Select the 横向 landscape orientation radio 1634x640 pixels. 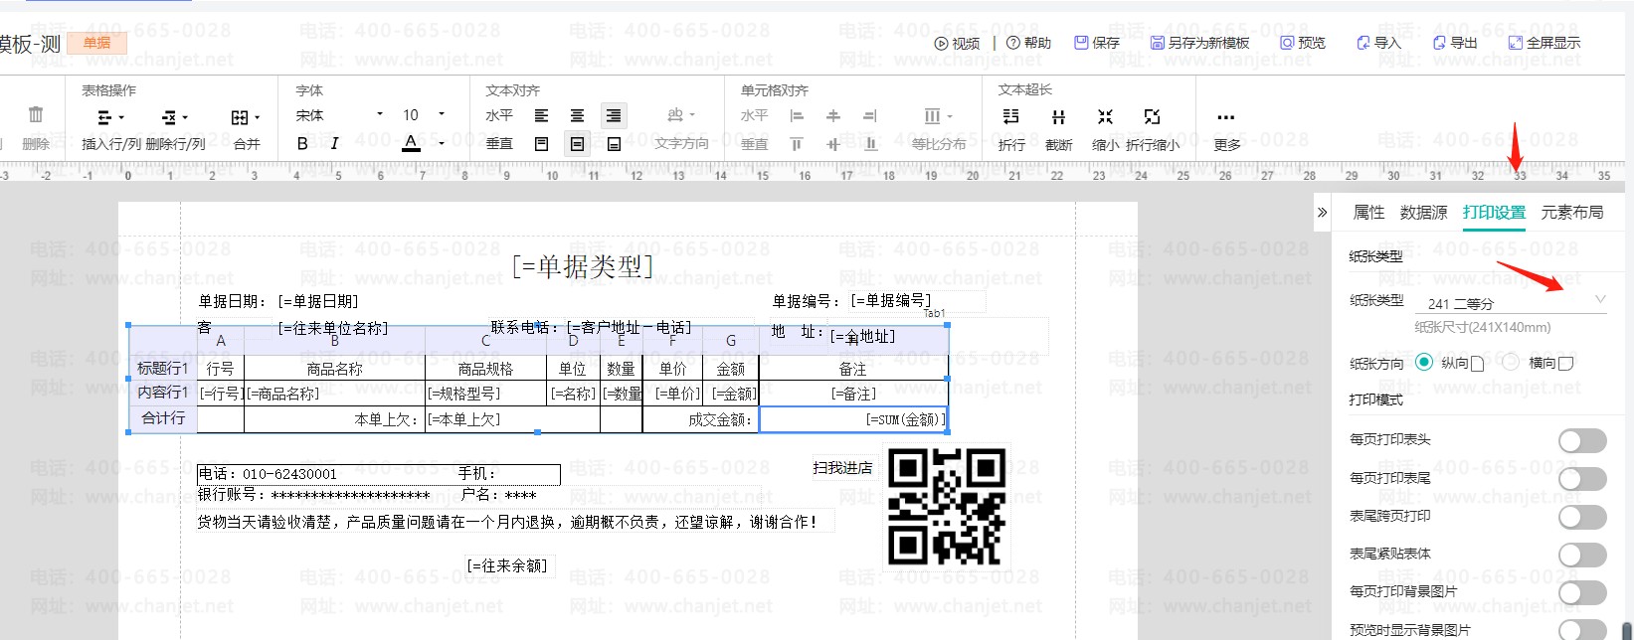1511,363
